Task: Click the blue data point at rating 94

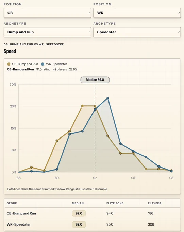Action: [x=120, y=144]
